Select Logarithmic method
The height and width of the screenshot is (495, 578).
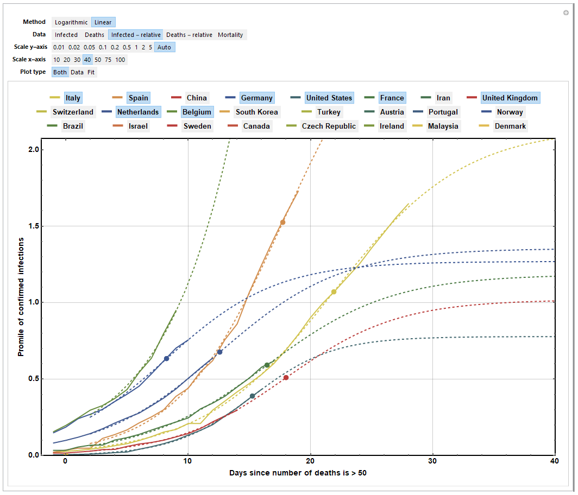pyautogui.click(x=71, y=22)
